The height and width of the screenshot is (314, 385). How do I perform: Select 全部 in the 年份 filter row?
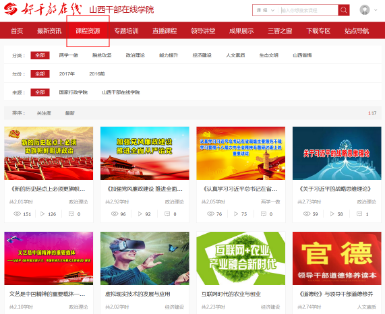40,74
